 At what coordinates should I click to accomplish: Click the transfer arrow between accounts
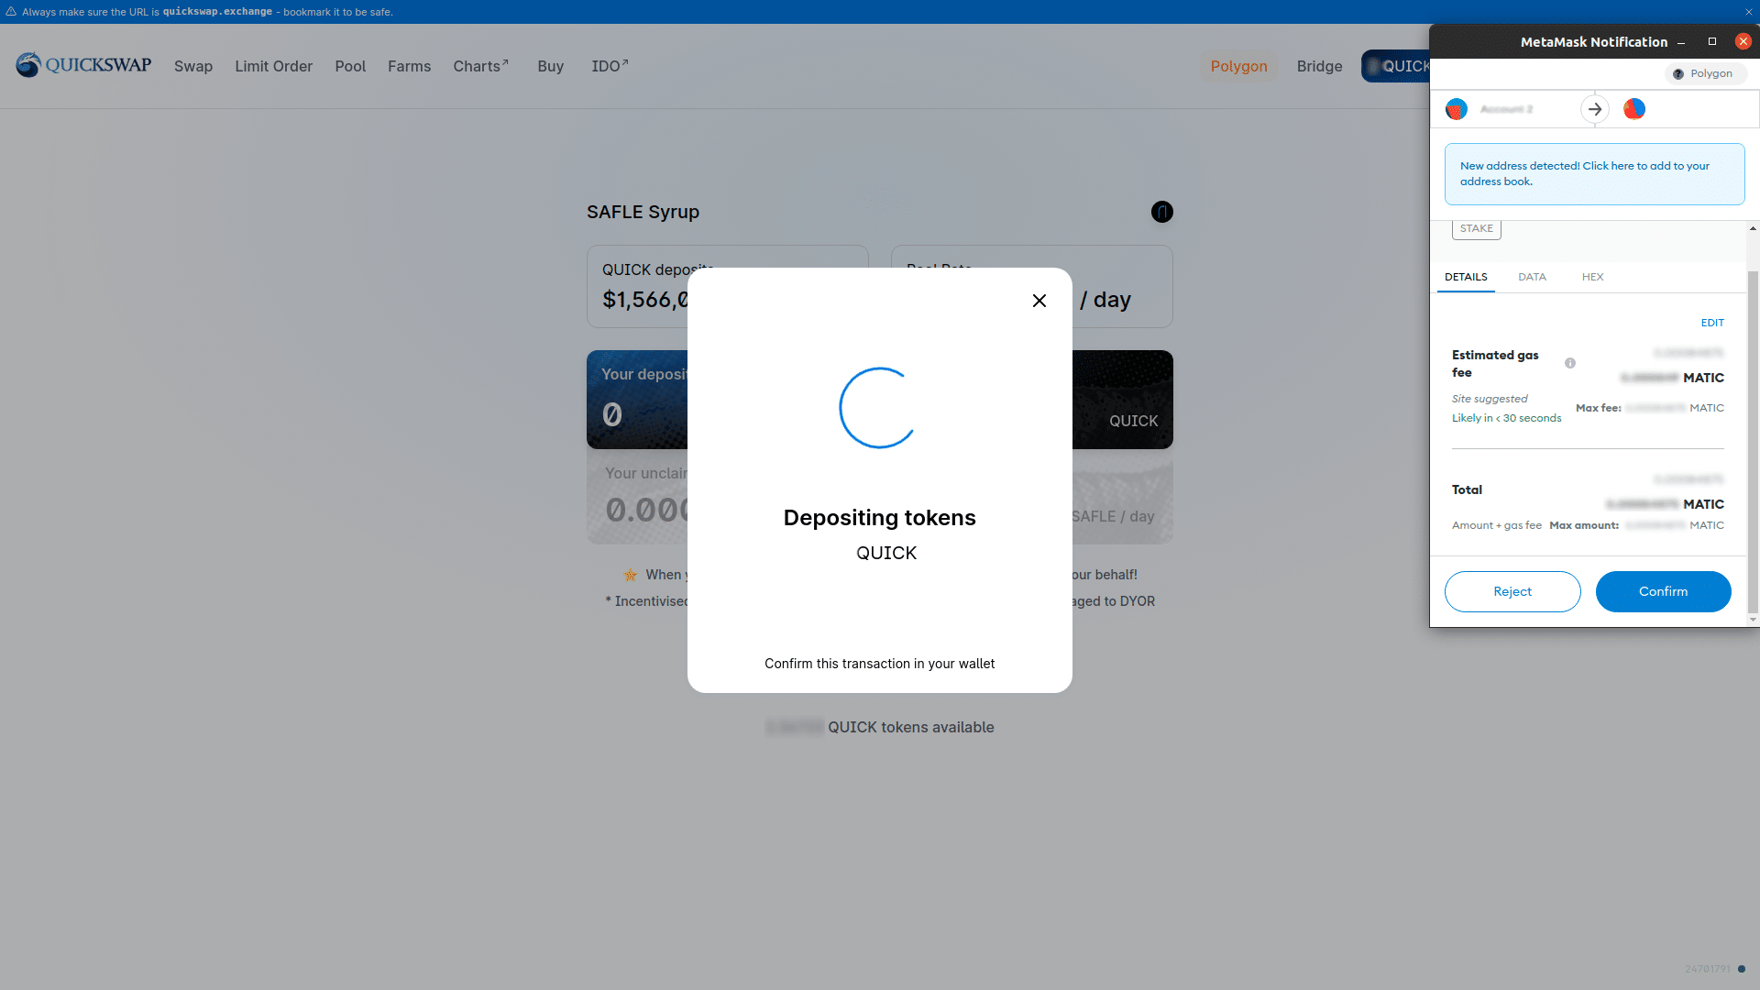tap(1595, 109)
